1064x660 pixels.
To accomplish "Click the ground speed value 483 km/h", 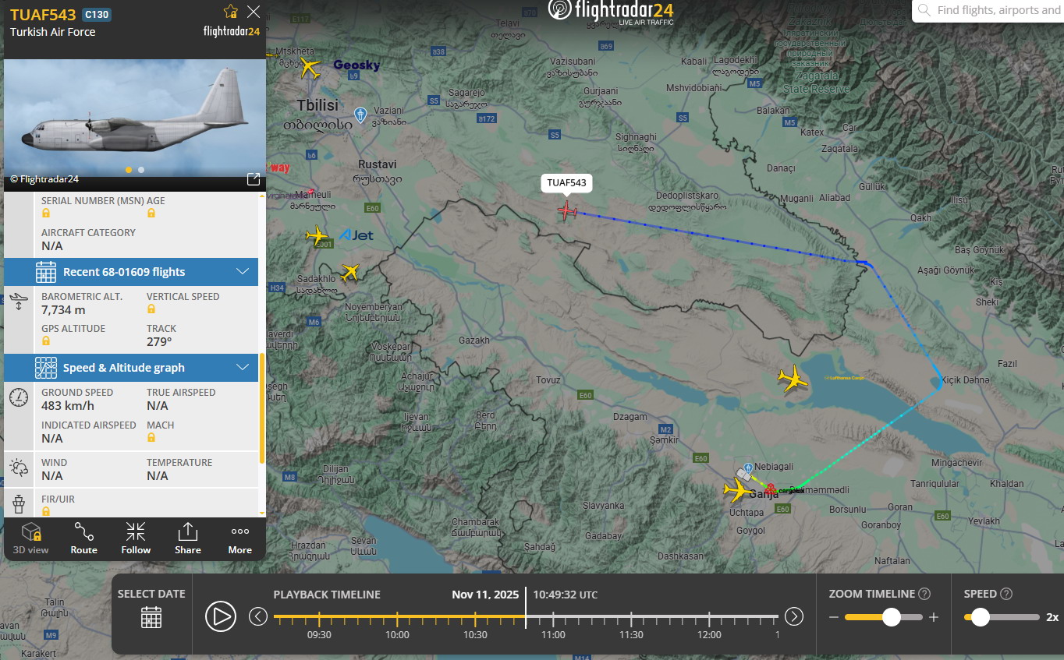I will click(68, 405).
